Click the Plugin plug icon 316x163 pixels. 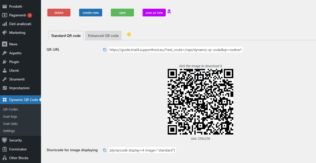(4, 62)
